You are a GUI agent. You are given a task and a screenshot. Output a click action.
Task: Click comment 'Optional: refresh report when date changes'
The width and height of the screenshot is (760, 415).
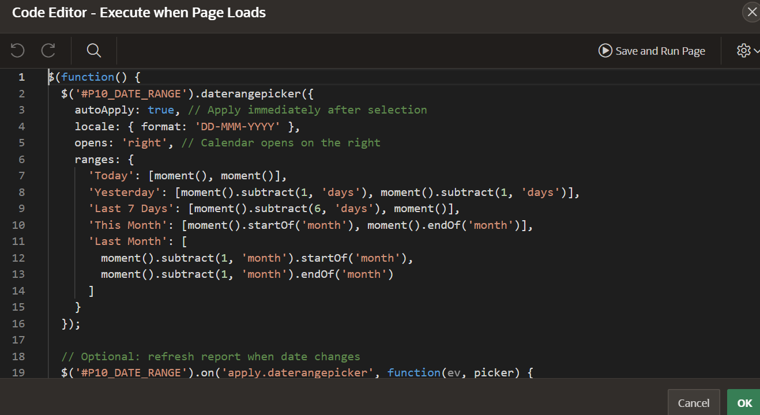pos(210,356)
